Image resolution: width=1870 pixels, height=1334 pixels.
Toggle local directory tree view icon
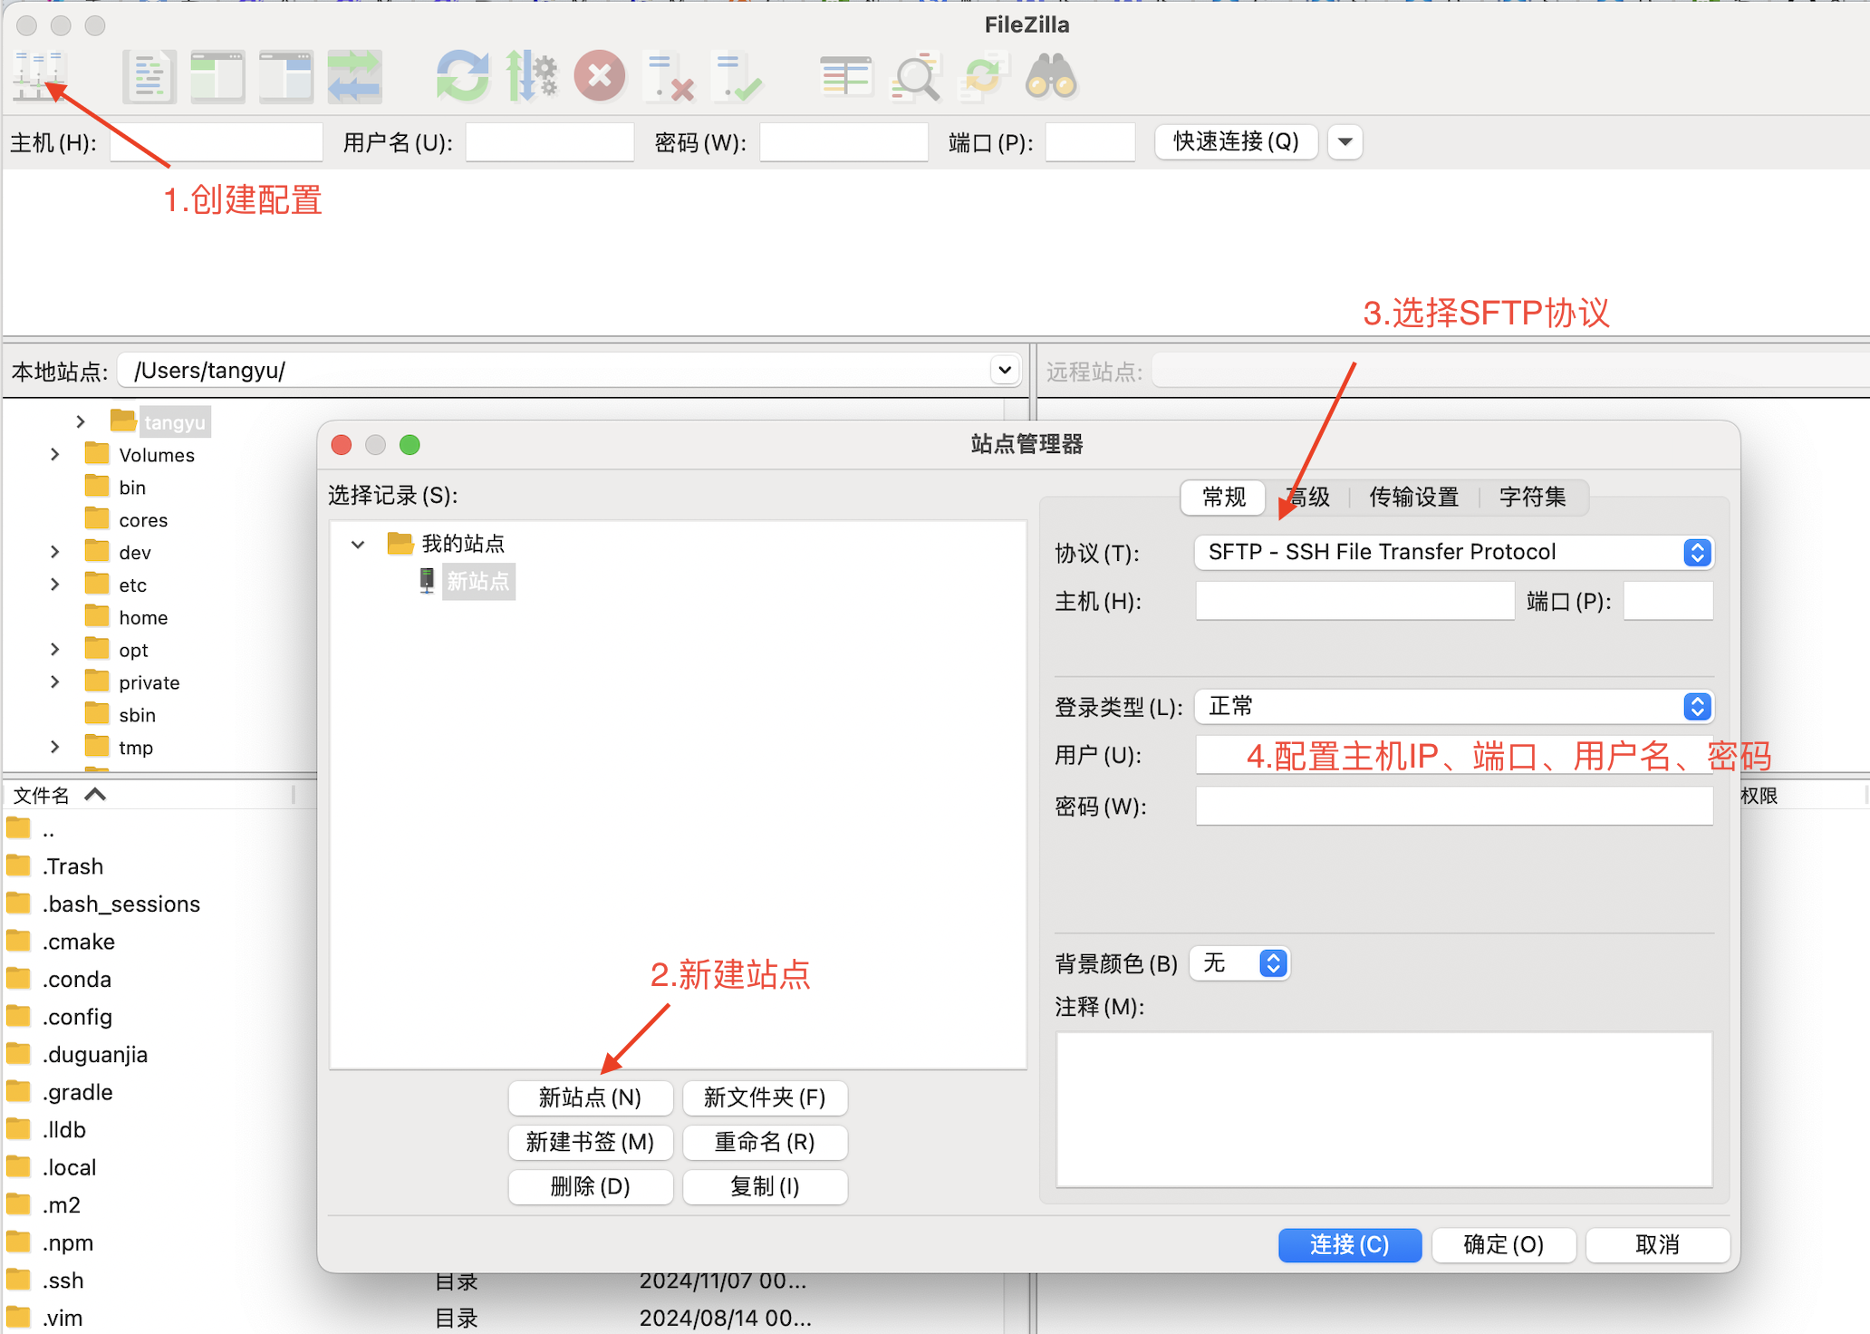(217, 76)
